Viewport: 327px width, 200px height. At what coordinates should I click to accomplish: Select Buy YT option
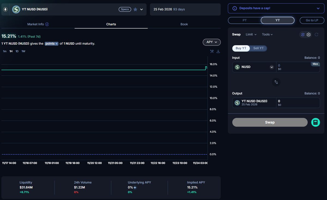tap(241, 48)
